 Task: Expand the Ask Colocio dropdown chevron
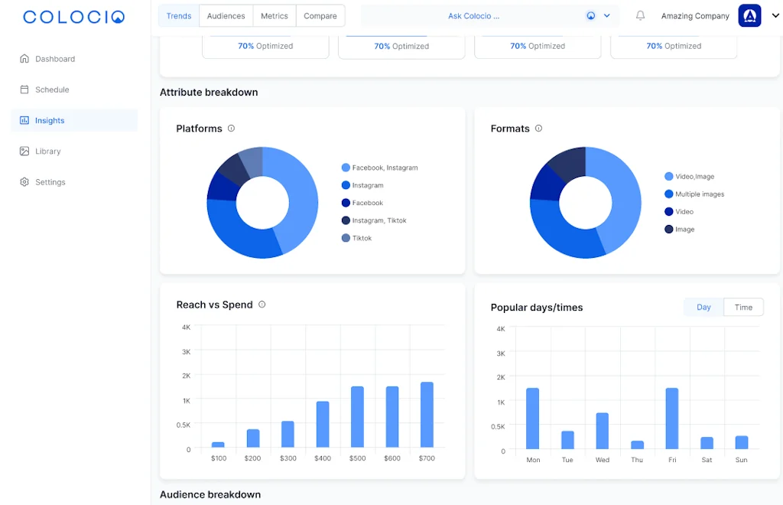(607, 16)
